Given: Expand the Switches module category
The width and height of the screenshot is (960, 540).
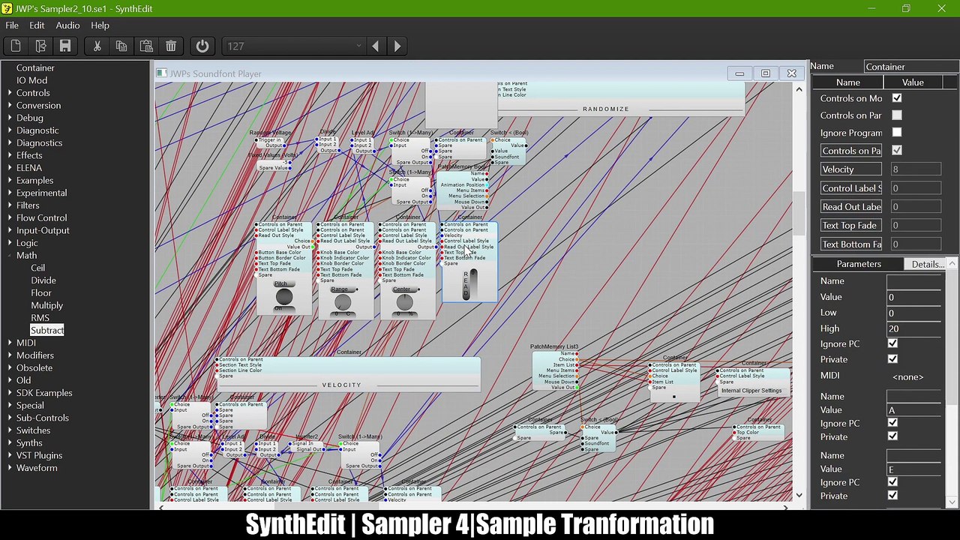Looking at the screenshot, I should point(8,430).
